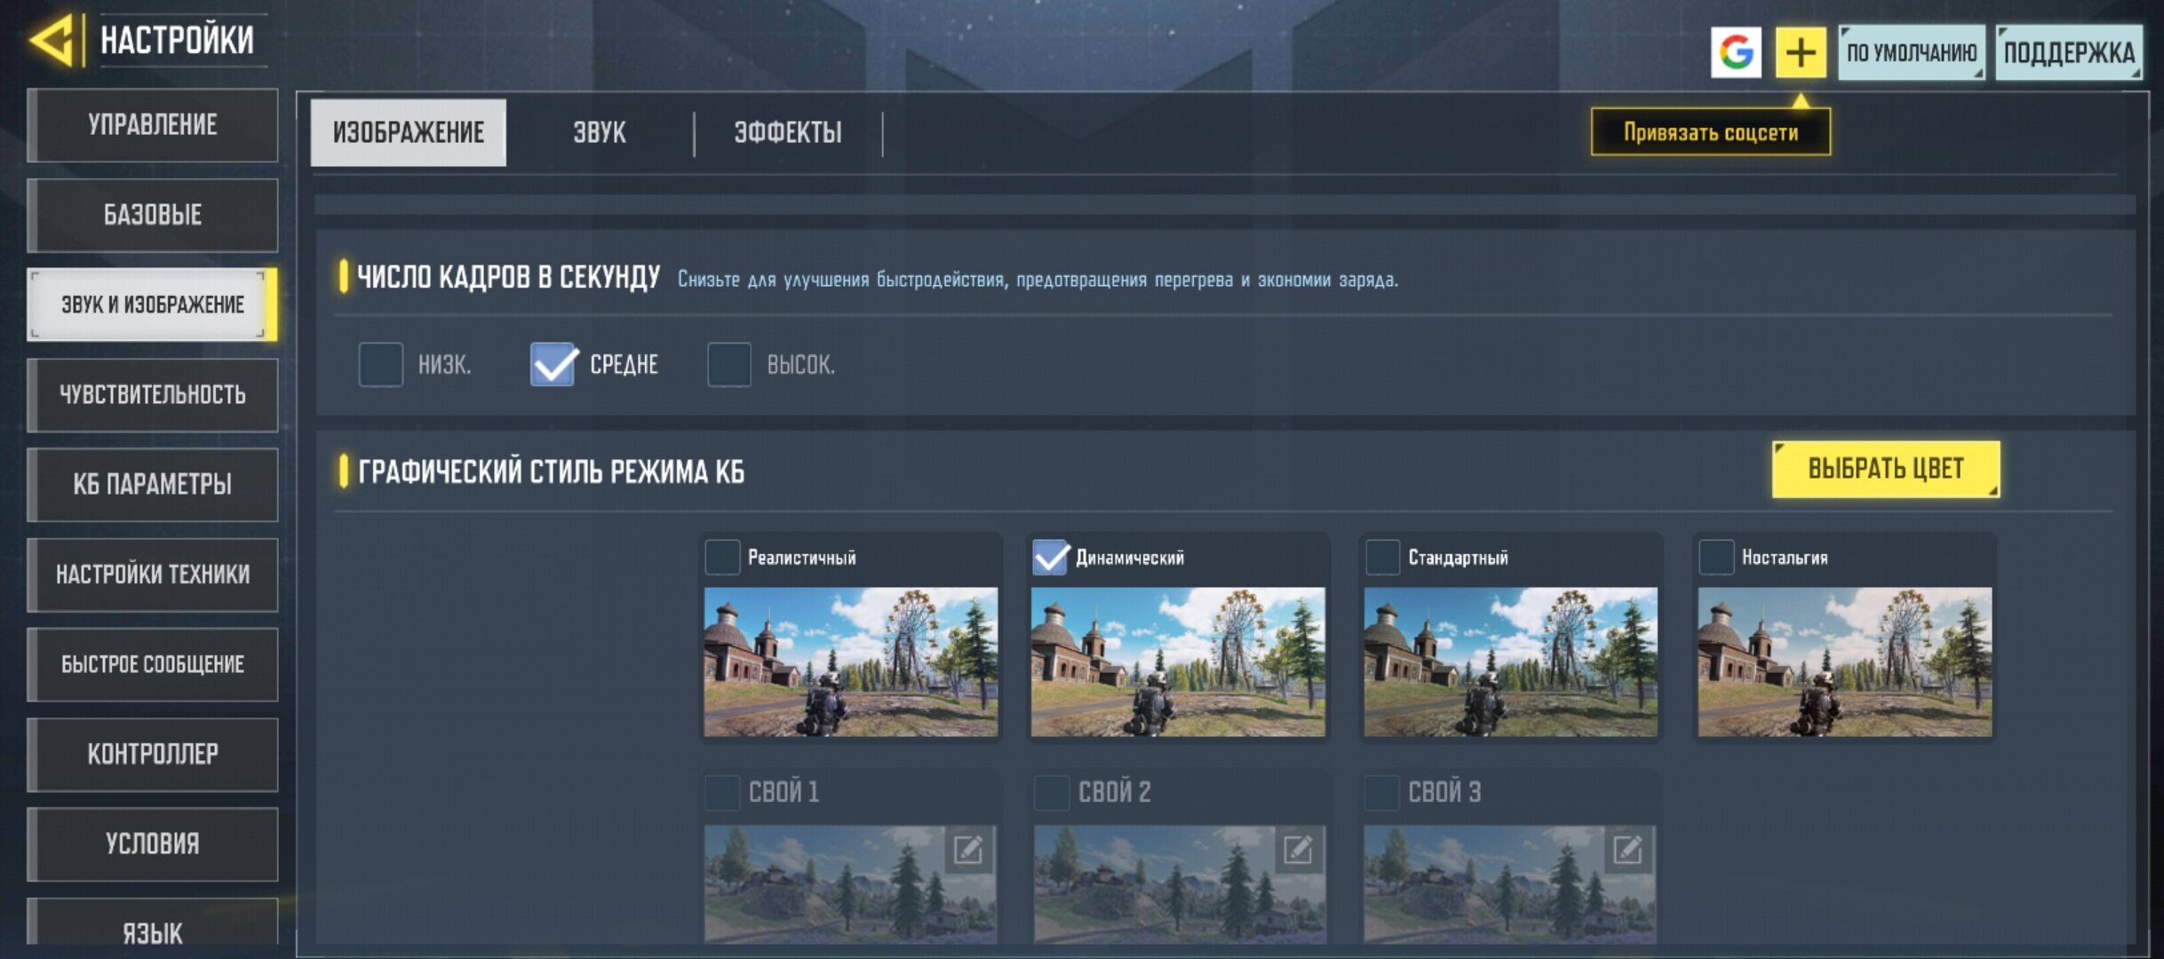Open КОНТРОЛЛЕР settings section

coord(152,754)
